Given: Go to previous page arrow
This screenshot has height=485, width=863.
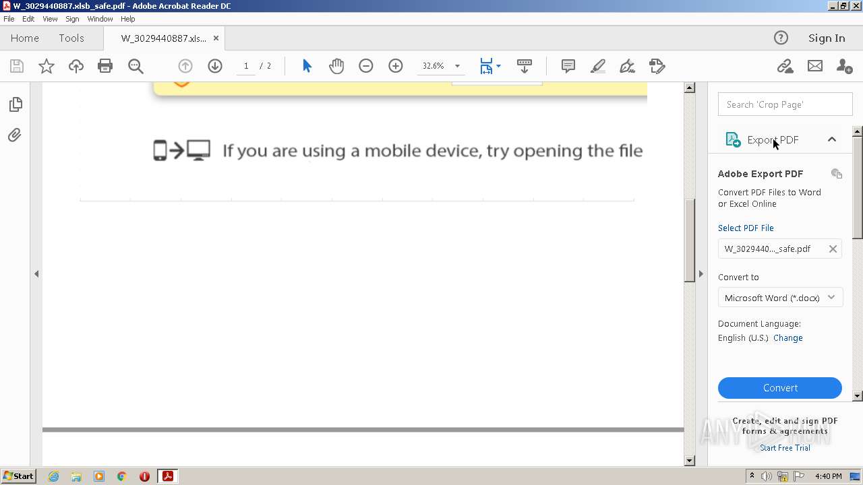Looking at the screenshot, I should click(x=185, y=66).
